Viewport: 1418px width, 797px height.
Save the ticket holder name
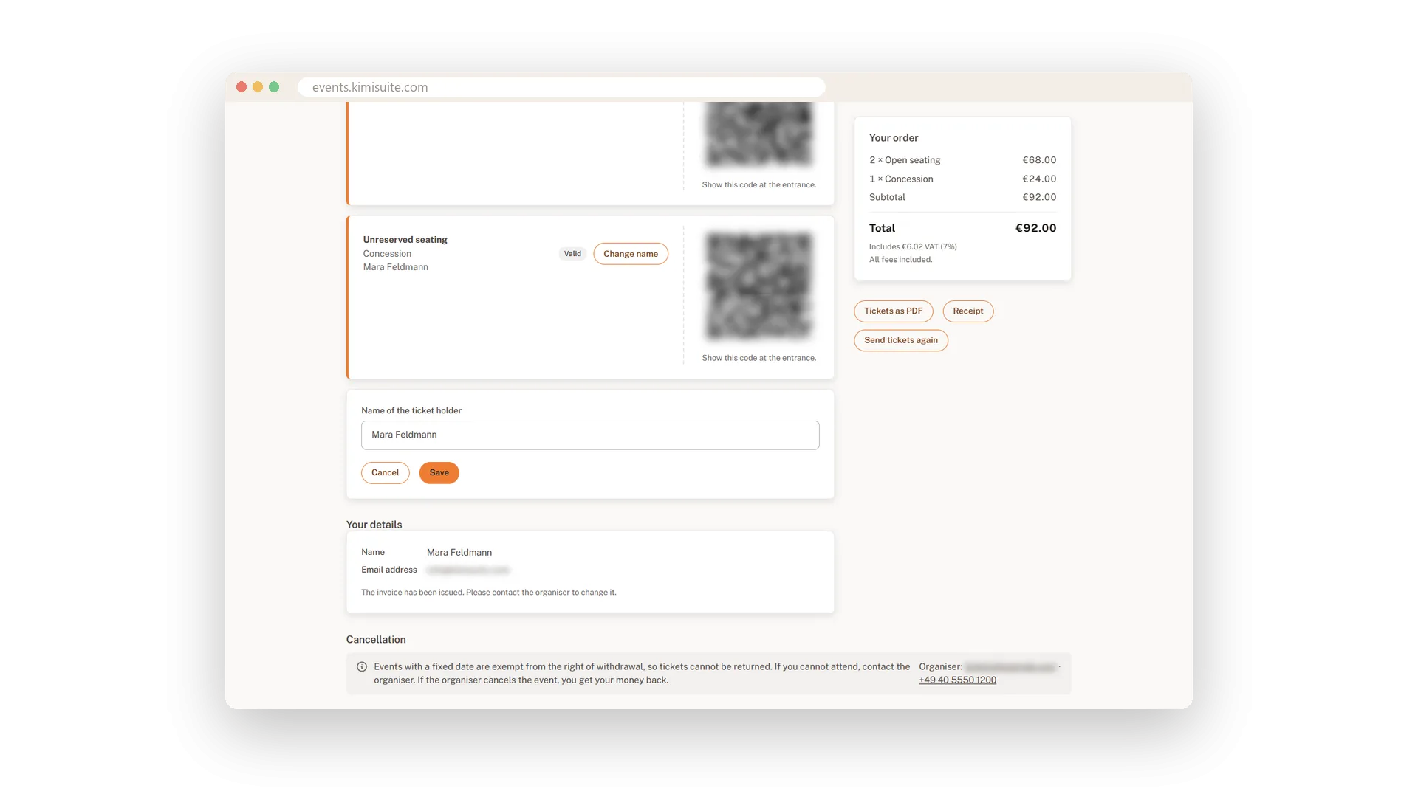click(x=439, y=473)
